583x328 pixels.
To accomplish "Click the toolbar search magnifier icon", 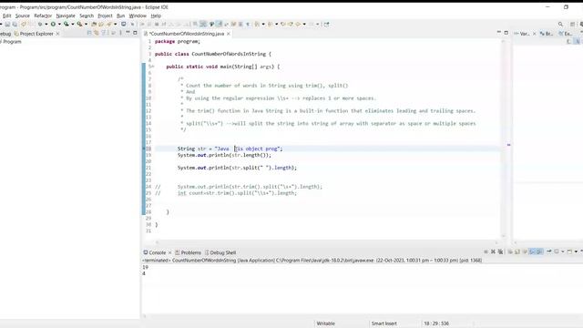I will pos(560,25).
